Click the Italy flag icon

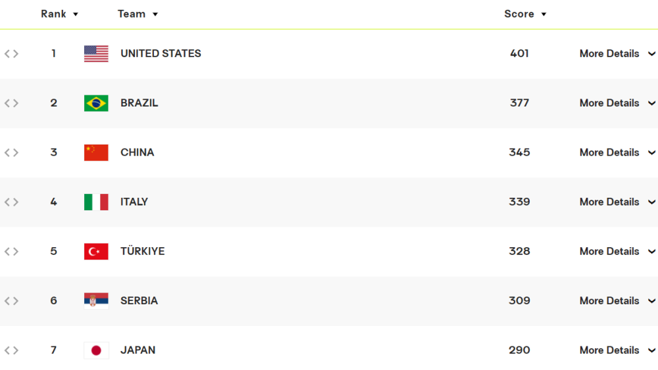pyautogui.click(x=96, y=202)
